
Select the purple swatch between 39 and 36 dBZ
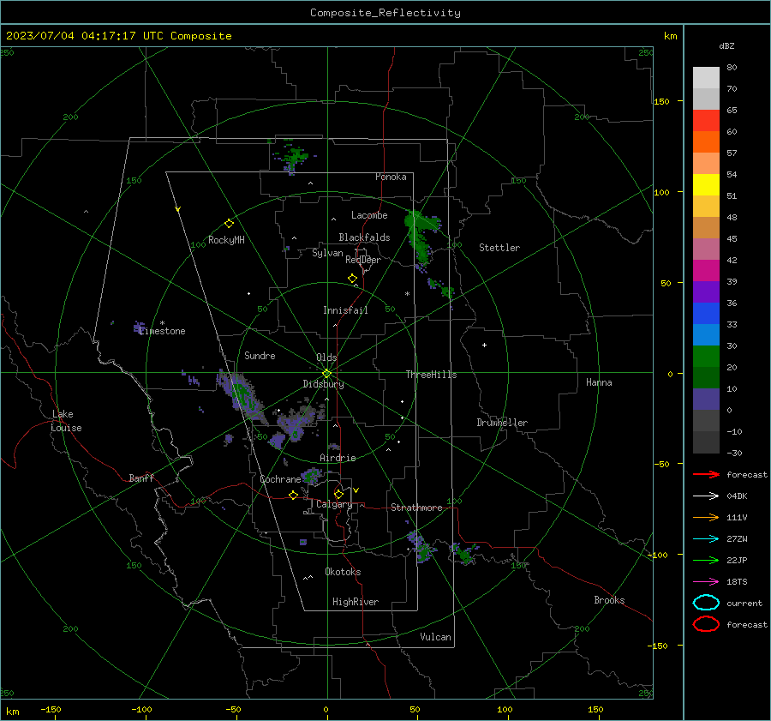pos(706,291)
